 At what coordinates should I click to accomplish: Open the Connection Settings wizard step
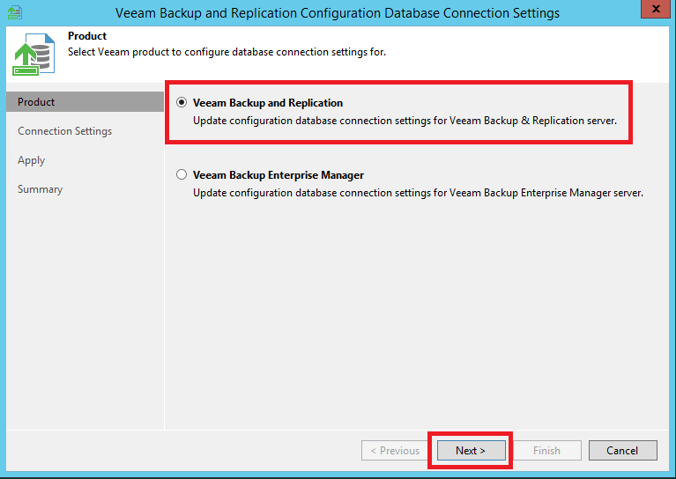(64, 131)
